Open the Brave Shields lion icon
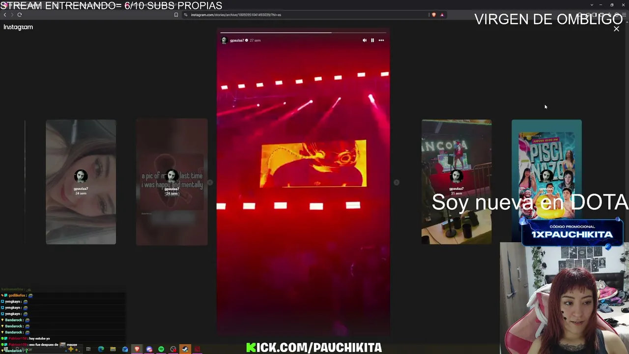 click(x=433, y=15)
